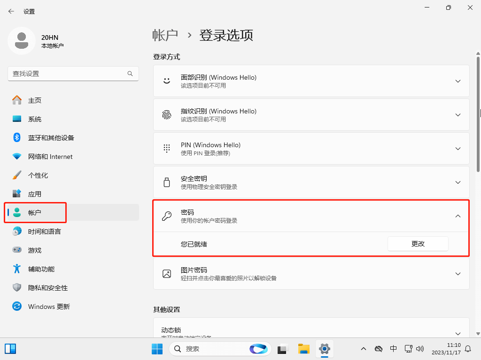This screenshot has height=360, width=481.
Task: Open 蓝牙和其他设备 settings category
Action: pos(73,138)
